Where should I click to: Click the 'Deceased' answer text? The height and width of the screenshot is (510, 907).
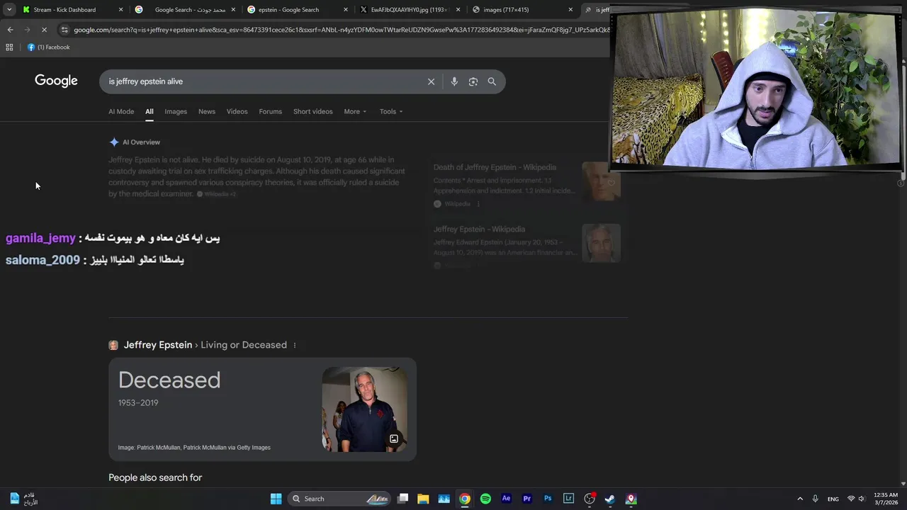[169, 380]
